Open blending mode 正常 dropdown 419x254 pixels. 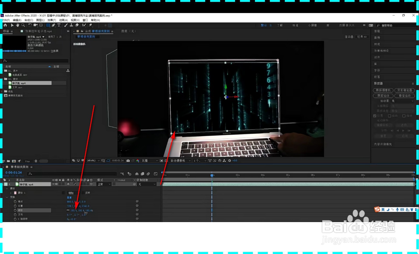(104, 184)
